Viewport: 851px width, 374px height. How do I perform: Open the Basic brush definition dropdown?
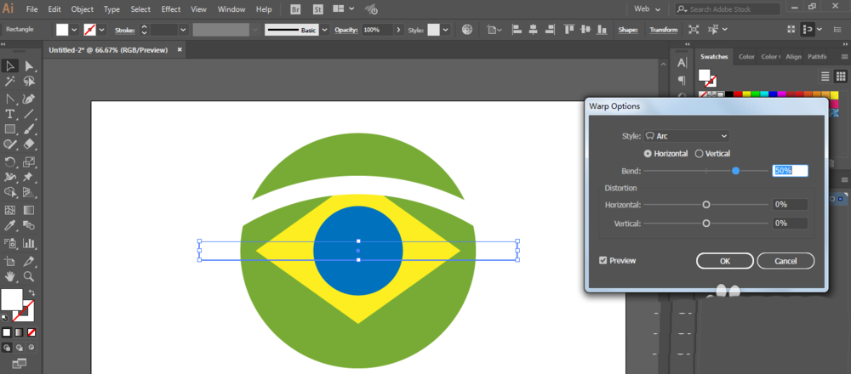click(x=324, y=30)
